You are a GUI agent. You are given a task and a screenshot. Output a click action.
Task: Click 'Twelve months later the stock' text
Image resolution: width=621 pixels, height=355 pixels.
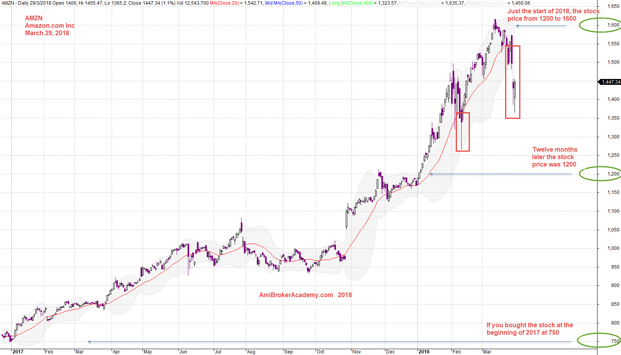pos(554,153)
